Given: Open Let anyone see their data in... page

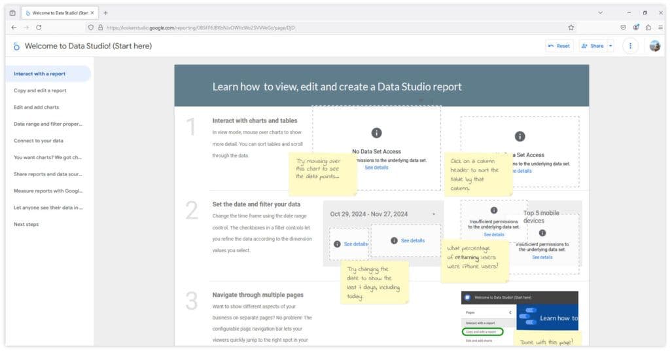Looking at the screenshot, I should click(48, 208).
